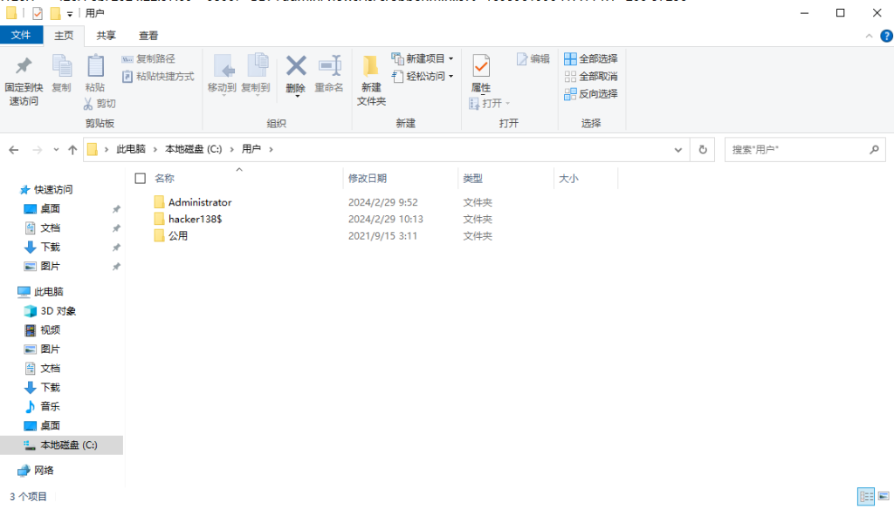The height and width of the screenshot is (509, 894).
Task: Toggle the select-all checkbox in header
Action: (140, 179)
